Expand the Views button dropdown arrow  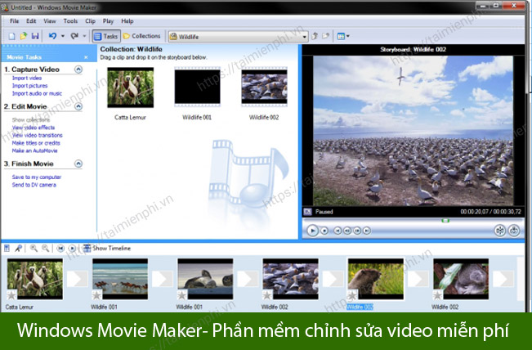tap(347, 36)
